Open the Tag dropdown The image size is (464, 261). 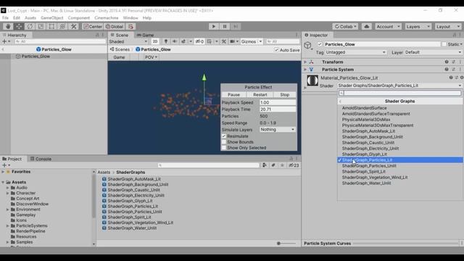coord(356,52)
